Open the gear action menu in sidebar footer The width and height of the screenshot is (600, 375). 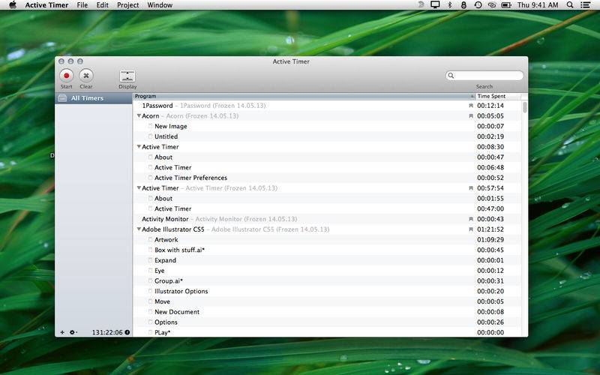click(73, 332)
